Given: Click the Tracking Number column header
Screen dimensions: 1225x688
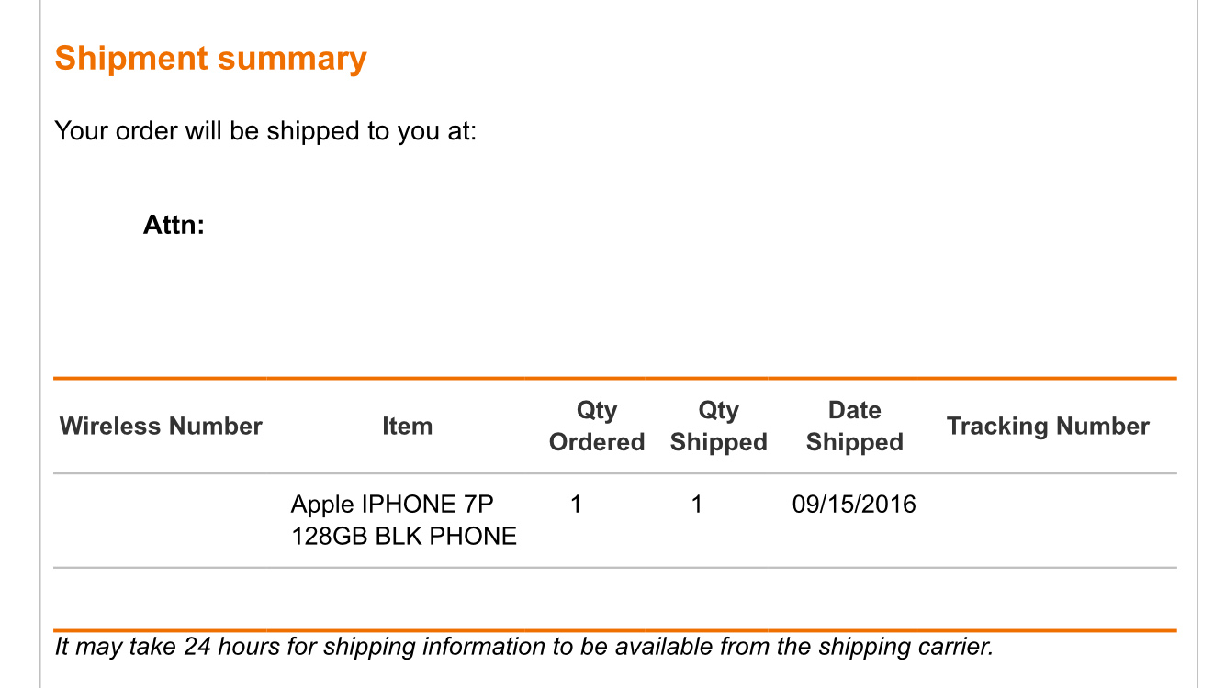Looking at the screenshot, I should point(1048,427).
